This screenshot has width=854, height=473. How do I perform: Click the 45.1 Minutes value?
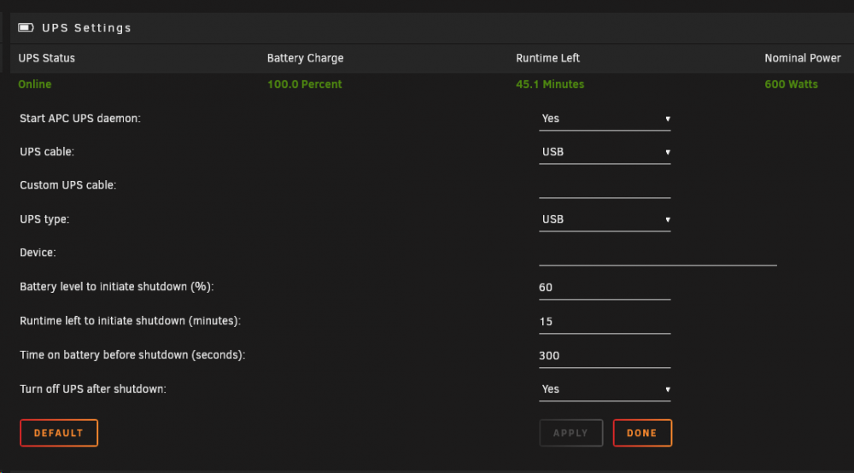point(549,85)
